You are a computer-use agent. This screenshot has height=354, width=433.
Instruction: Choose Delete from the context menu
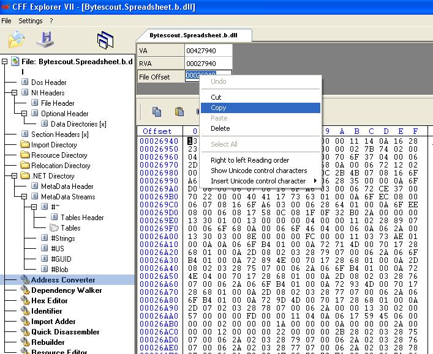click(260, 128)
